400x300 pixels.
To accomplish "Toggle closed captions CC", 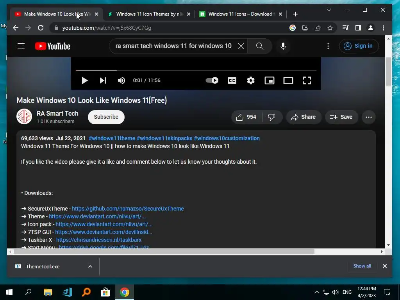I will pos(232,80).
